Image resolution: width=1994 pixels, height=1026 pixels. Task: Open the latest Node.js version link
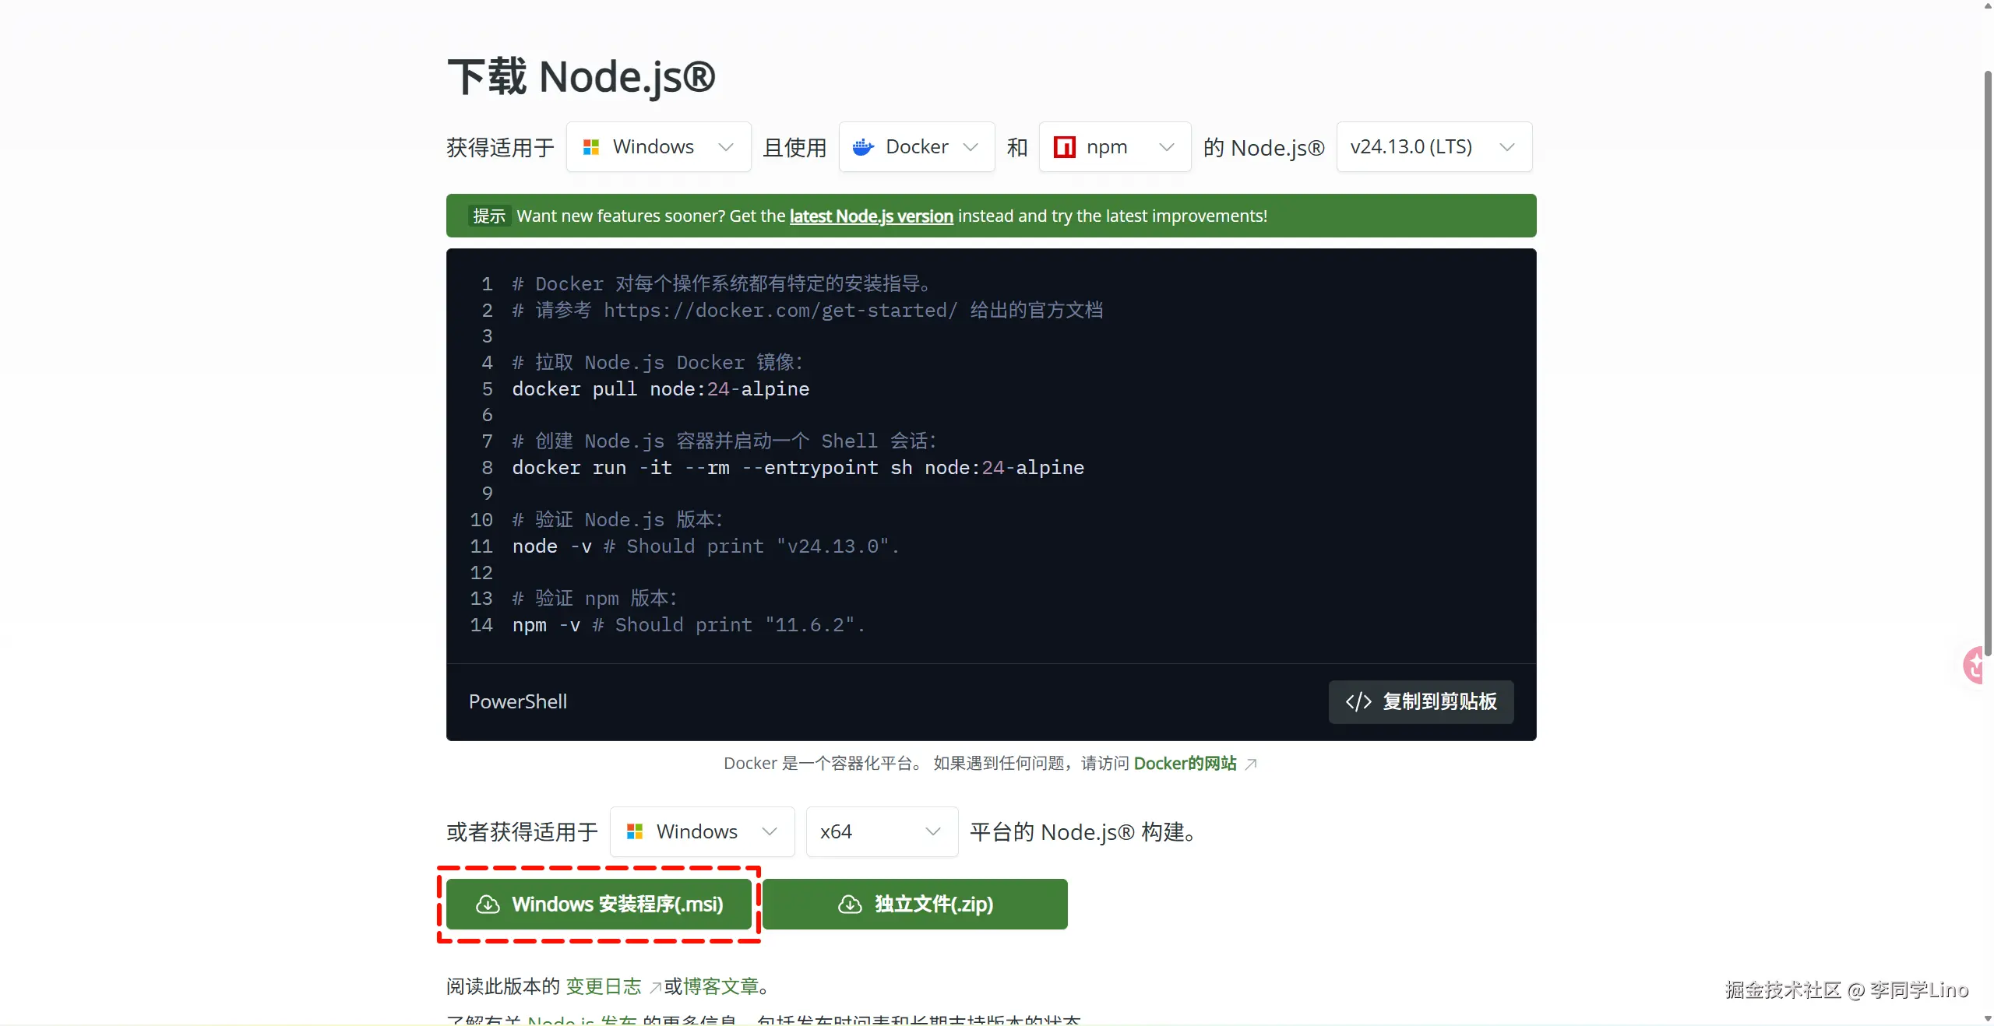point(871,216)
